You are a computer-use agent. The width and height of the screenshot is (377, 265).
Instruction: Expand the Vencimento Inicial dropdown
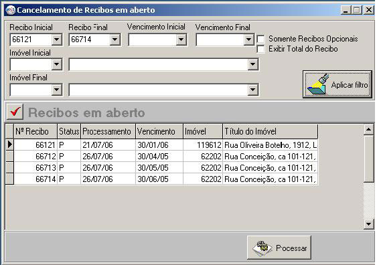[x=181, y=39]
